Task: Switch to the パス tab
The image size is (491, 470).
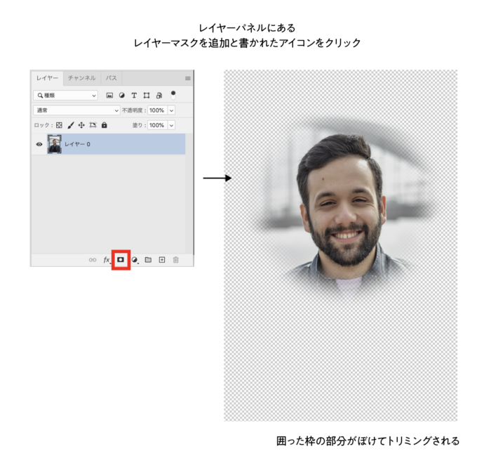Action: click(x=111, y=78)
